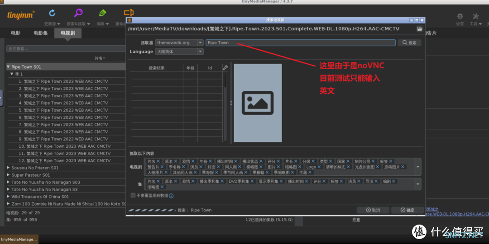Remove the DVD季和集 tag

[x=253, y=181]
